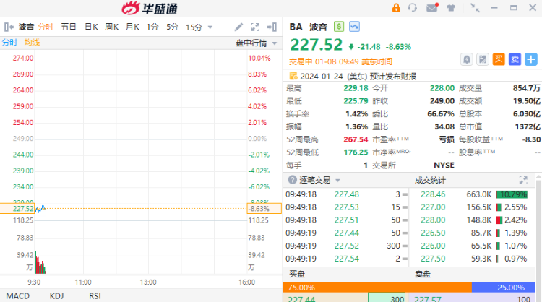Open customer service headset icon
The image size is (542, 302).
(x=413, y=8)
